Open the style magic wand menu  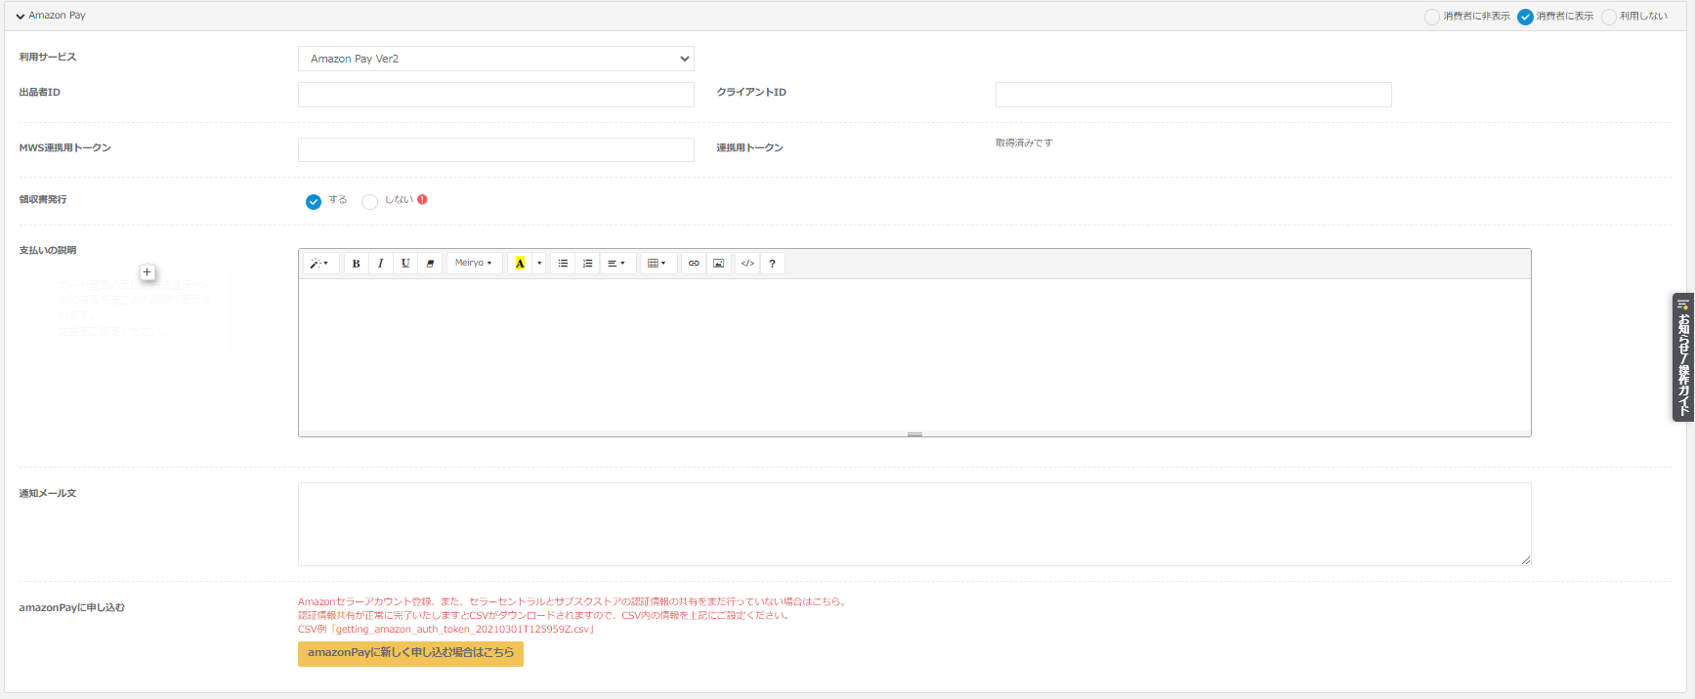(320, 264)
